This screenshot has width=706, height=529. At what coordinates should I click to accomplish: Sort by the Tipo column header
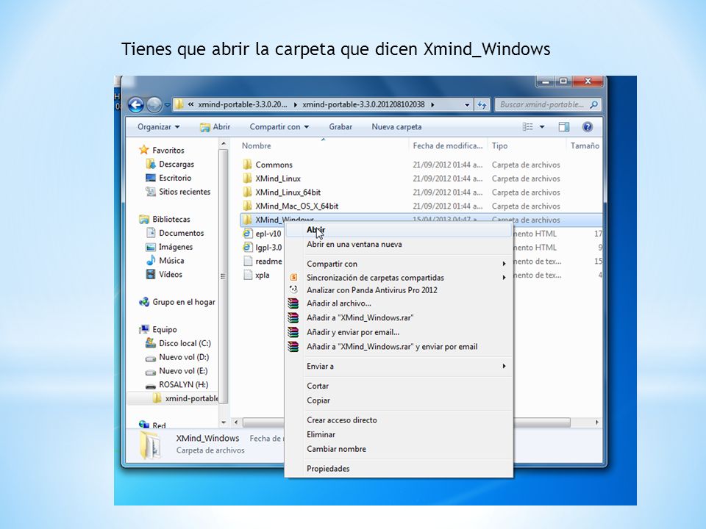click(x=527, y=145)
